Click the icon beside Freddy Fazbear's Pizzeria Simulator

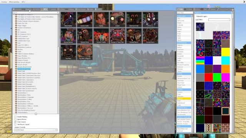point(16,21)
